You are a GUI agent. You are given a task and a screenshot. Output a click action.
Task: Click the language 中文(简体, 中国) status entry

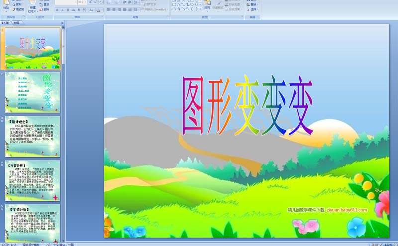click(64, 245)
